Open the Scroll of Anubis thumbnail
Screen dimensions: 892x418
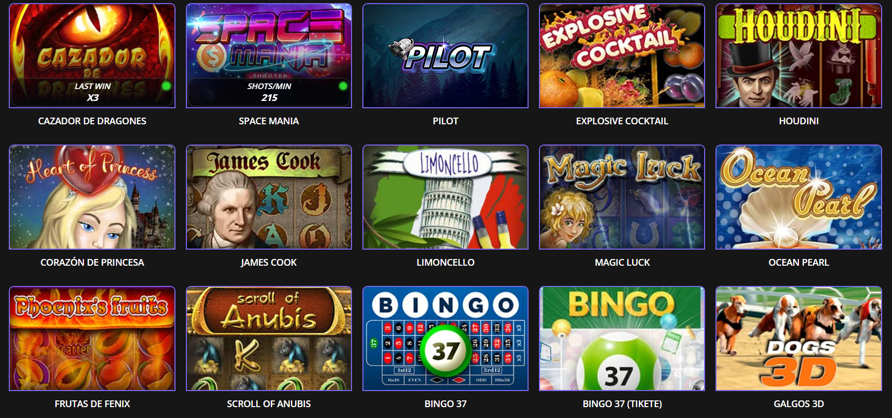(x=269, y=338)
